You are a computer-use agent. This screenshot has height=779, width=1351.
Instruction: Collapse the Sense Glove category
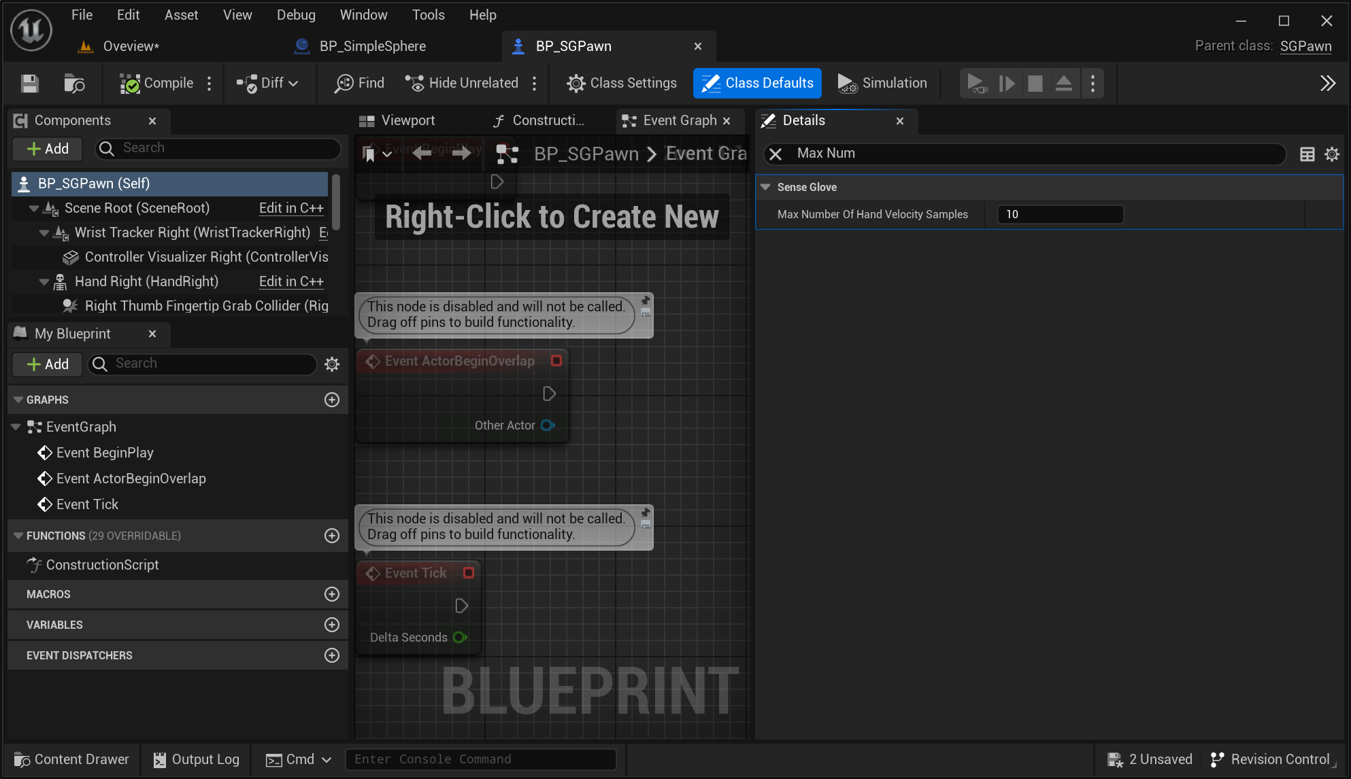coord(766,187)
